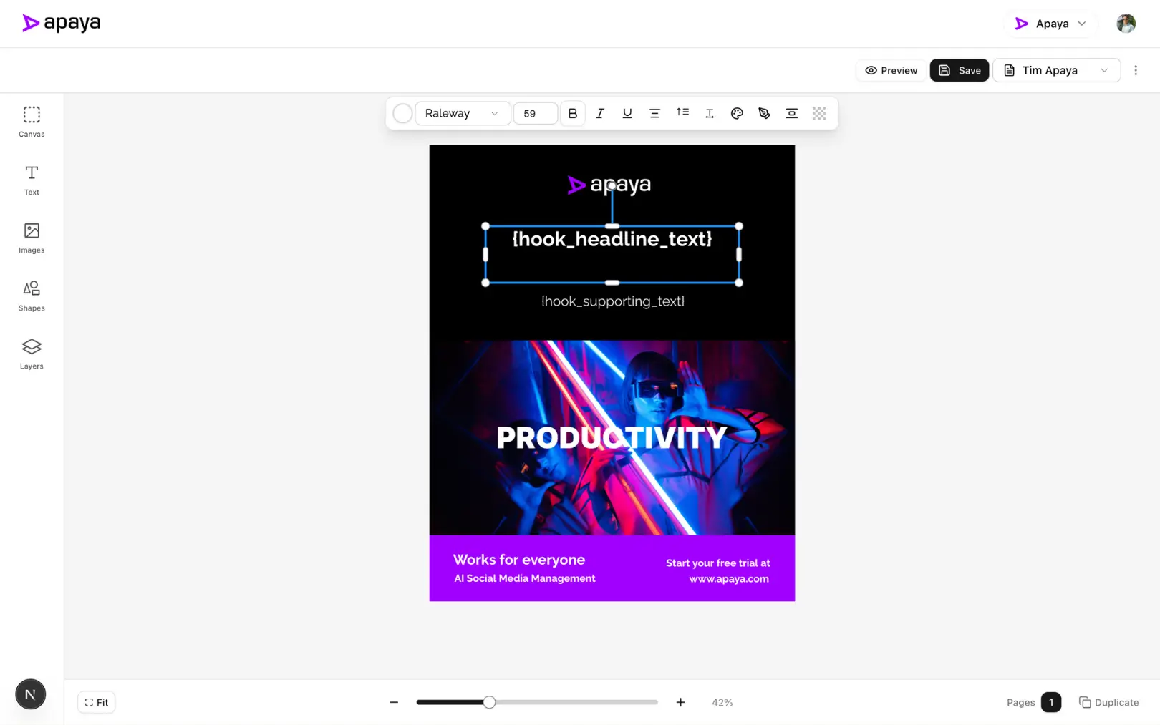Click the pen highlight icon in toolbar
This screenshot has height=725, width=1160.
click(764, 113)
